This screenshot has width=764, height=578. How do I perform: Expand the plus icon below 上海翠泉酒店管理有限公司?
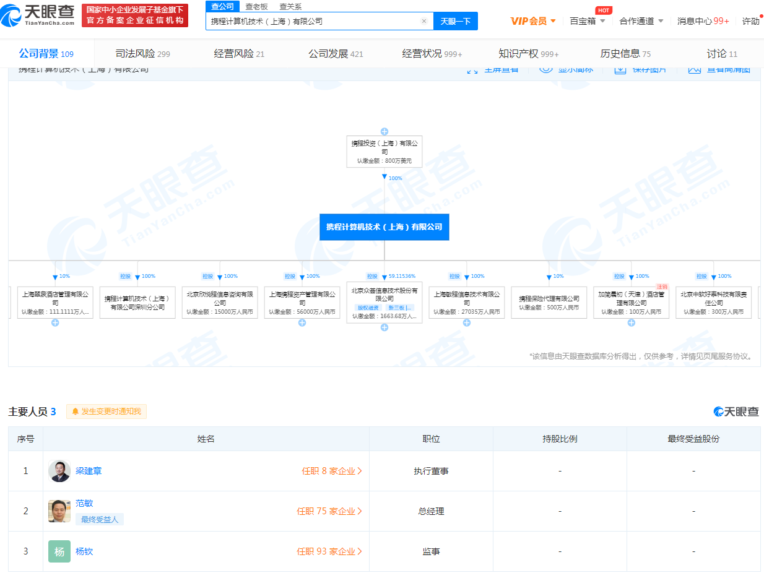[55, 322]
